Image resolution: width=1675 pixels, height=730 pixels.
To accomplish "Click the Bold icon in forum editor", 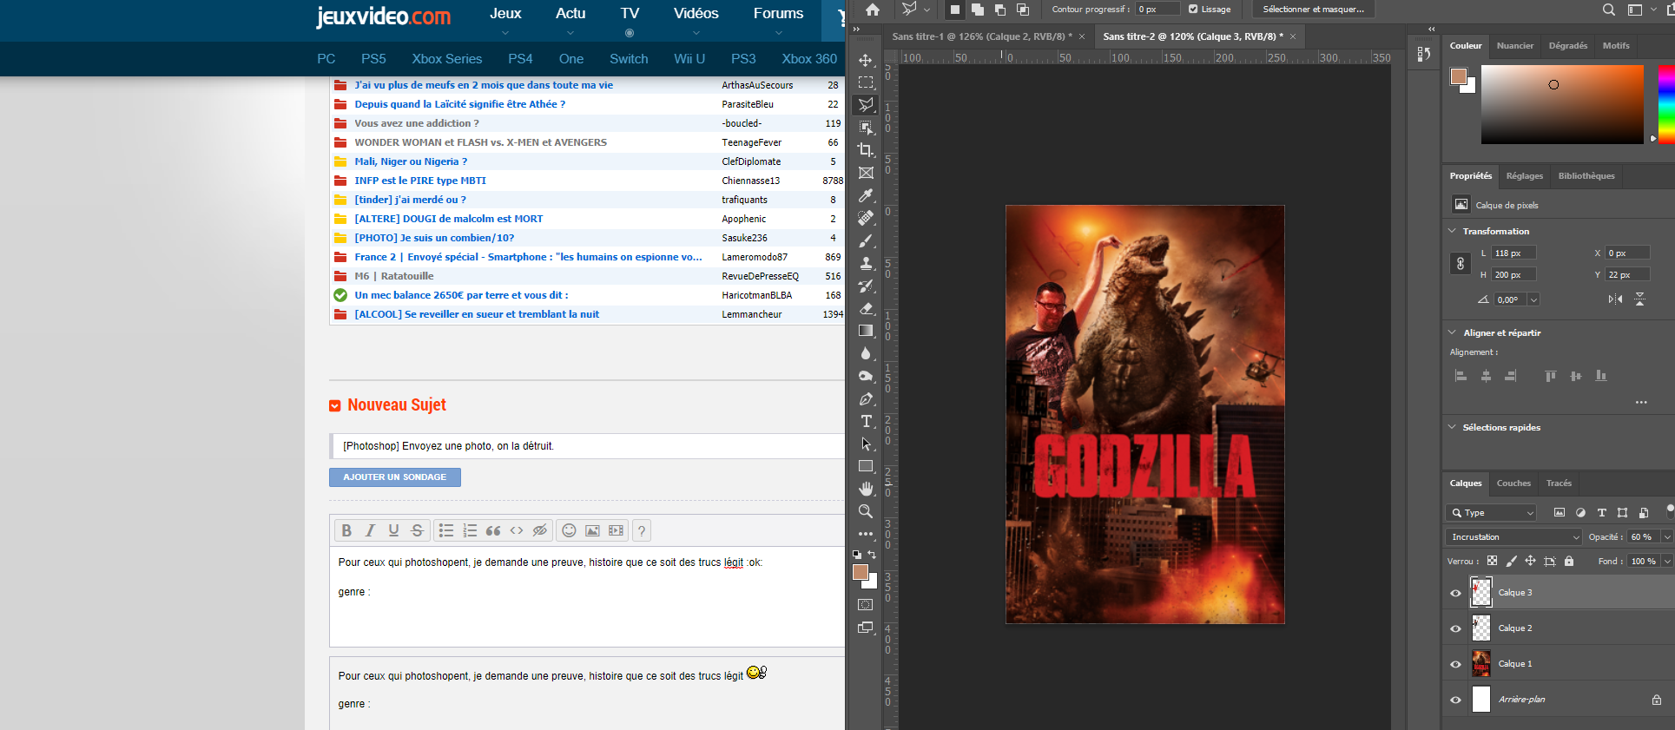I will point(346,530).
